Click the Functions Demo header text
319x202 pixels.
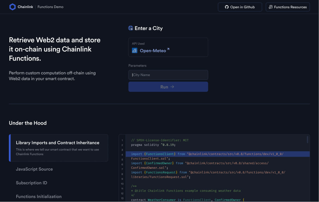point(50,7)
